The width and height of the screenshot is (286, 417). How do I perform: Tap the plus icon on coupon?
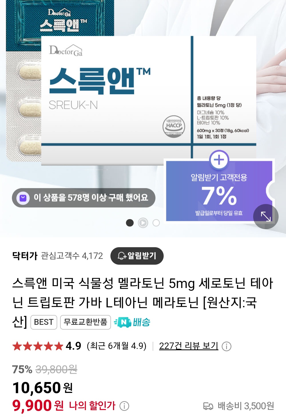click(219, 160)
